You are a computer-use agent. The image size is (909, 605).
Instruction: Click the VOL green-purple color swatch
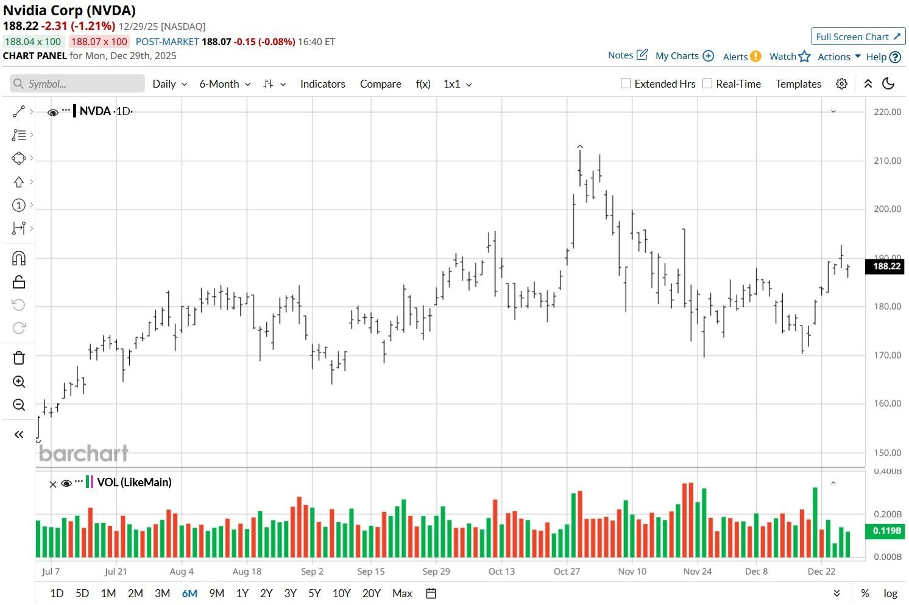[x=90, y=482]
